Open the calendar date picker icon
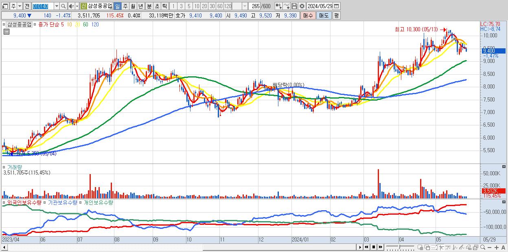The image size is (508, 252). tap(336, 6)
